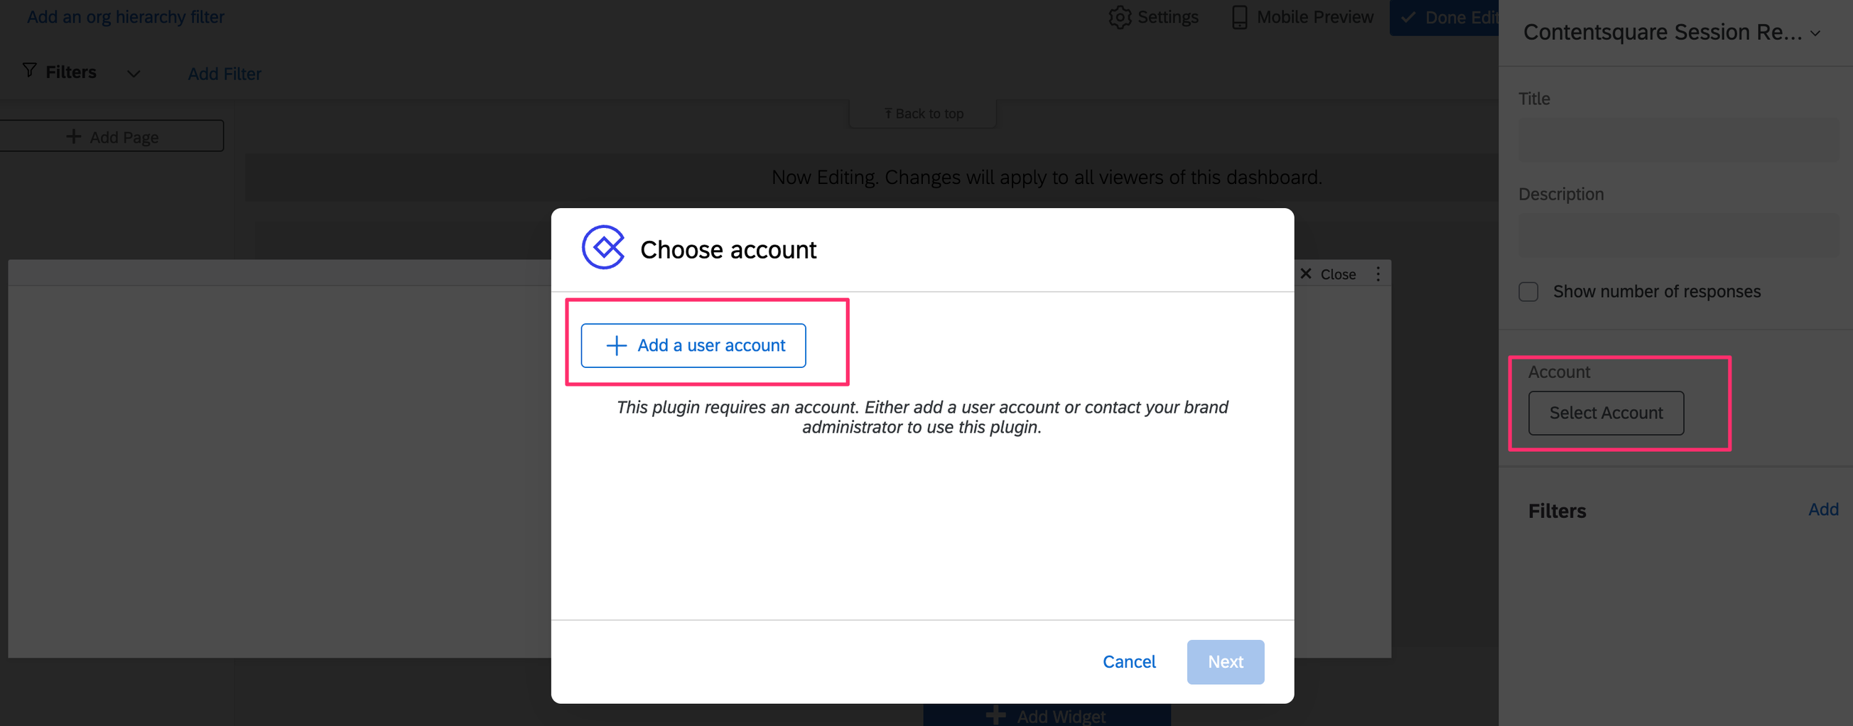Click the Add Filter link

[225, 73]
